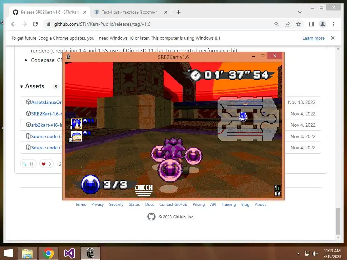Open the zoom magnifier in address bar

277,24
